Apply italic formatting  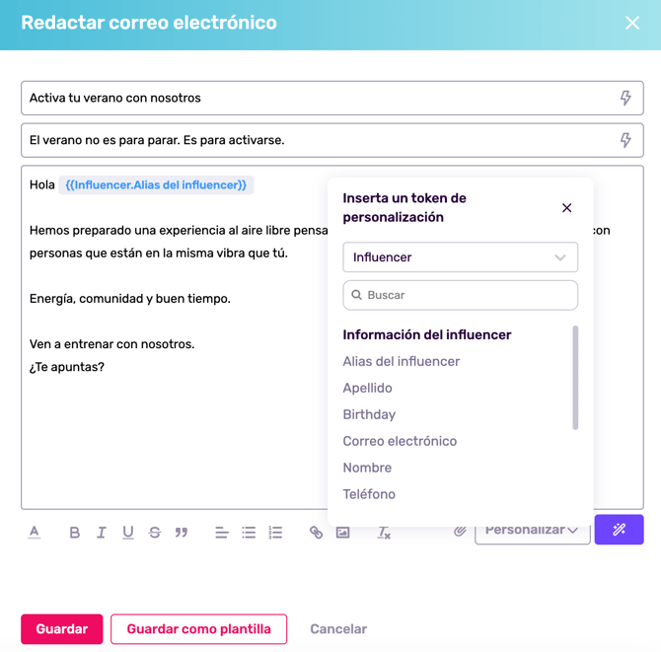click(101, 533)
